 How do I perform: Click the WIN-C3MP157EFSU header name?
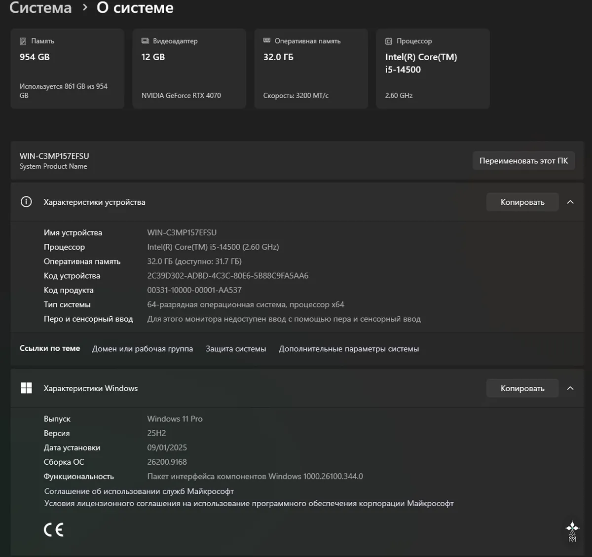click(54, 156)
